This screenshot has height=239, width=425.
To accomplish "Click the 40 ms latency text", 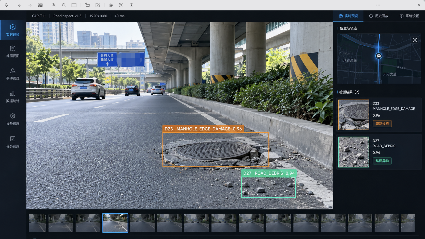I will pos(119,16).
